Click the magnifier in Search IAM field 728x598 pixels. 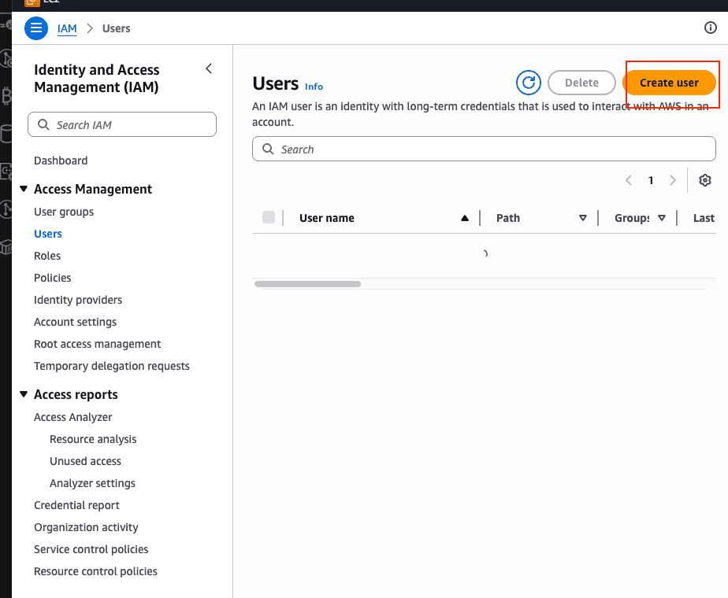tap(42, 124)
